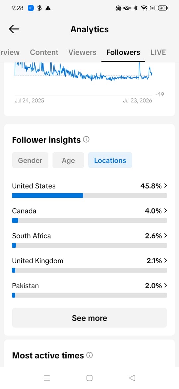Tap the VPN status bar icon
The width and height of the screenshot is (179, 389).
(118, 8)
